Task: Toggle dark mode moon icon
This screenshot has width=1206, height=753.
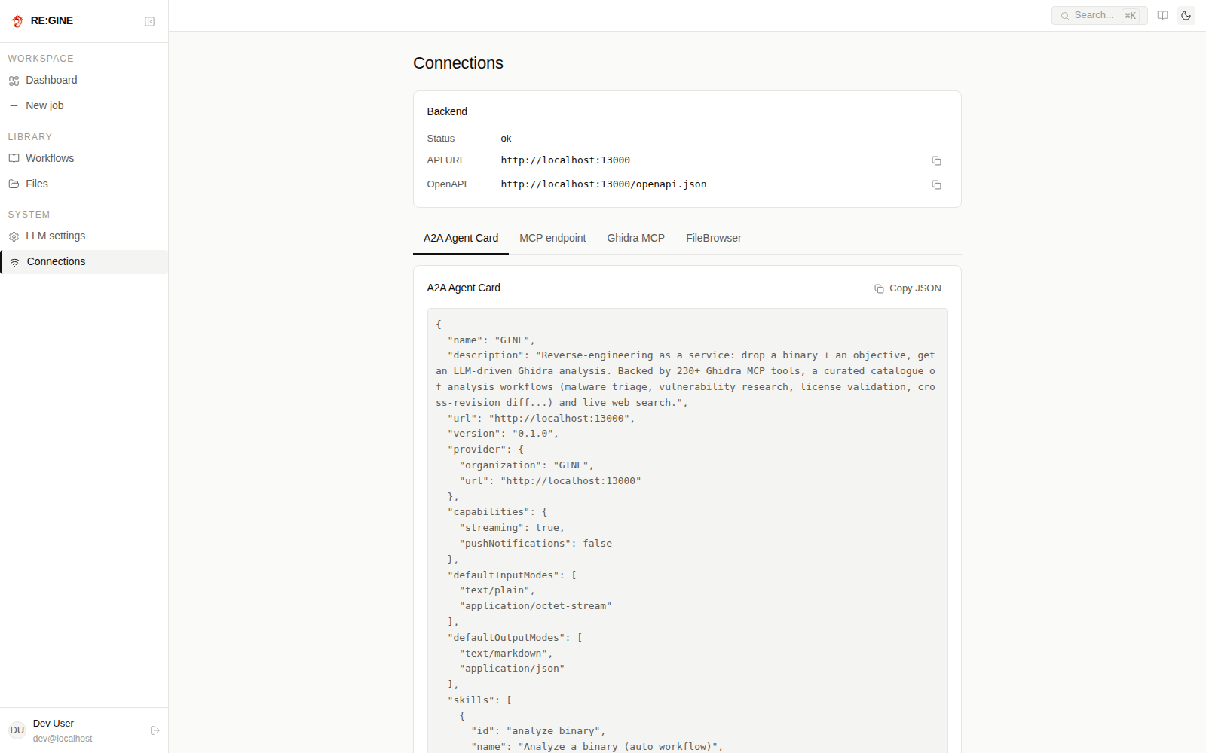Action: (x=1186, y=15)
